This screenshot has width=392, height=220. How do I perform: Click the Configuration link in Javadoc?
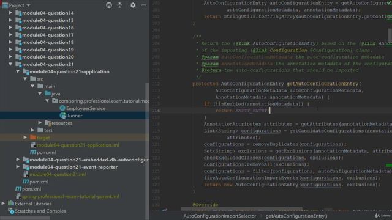[288, 50]
